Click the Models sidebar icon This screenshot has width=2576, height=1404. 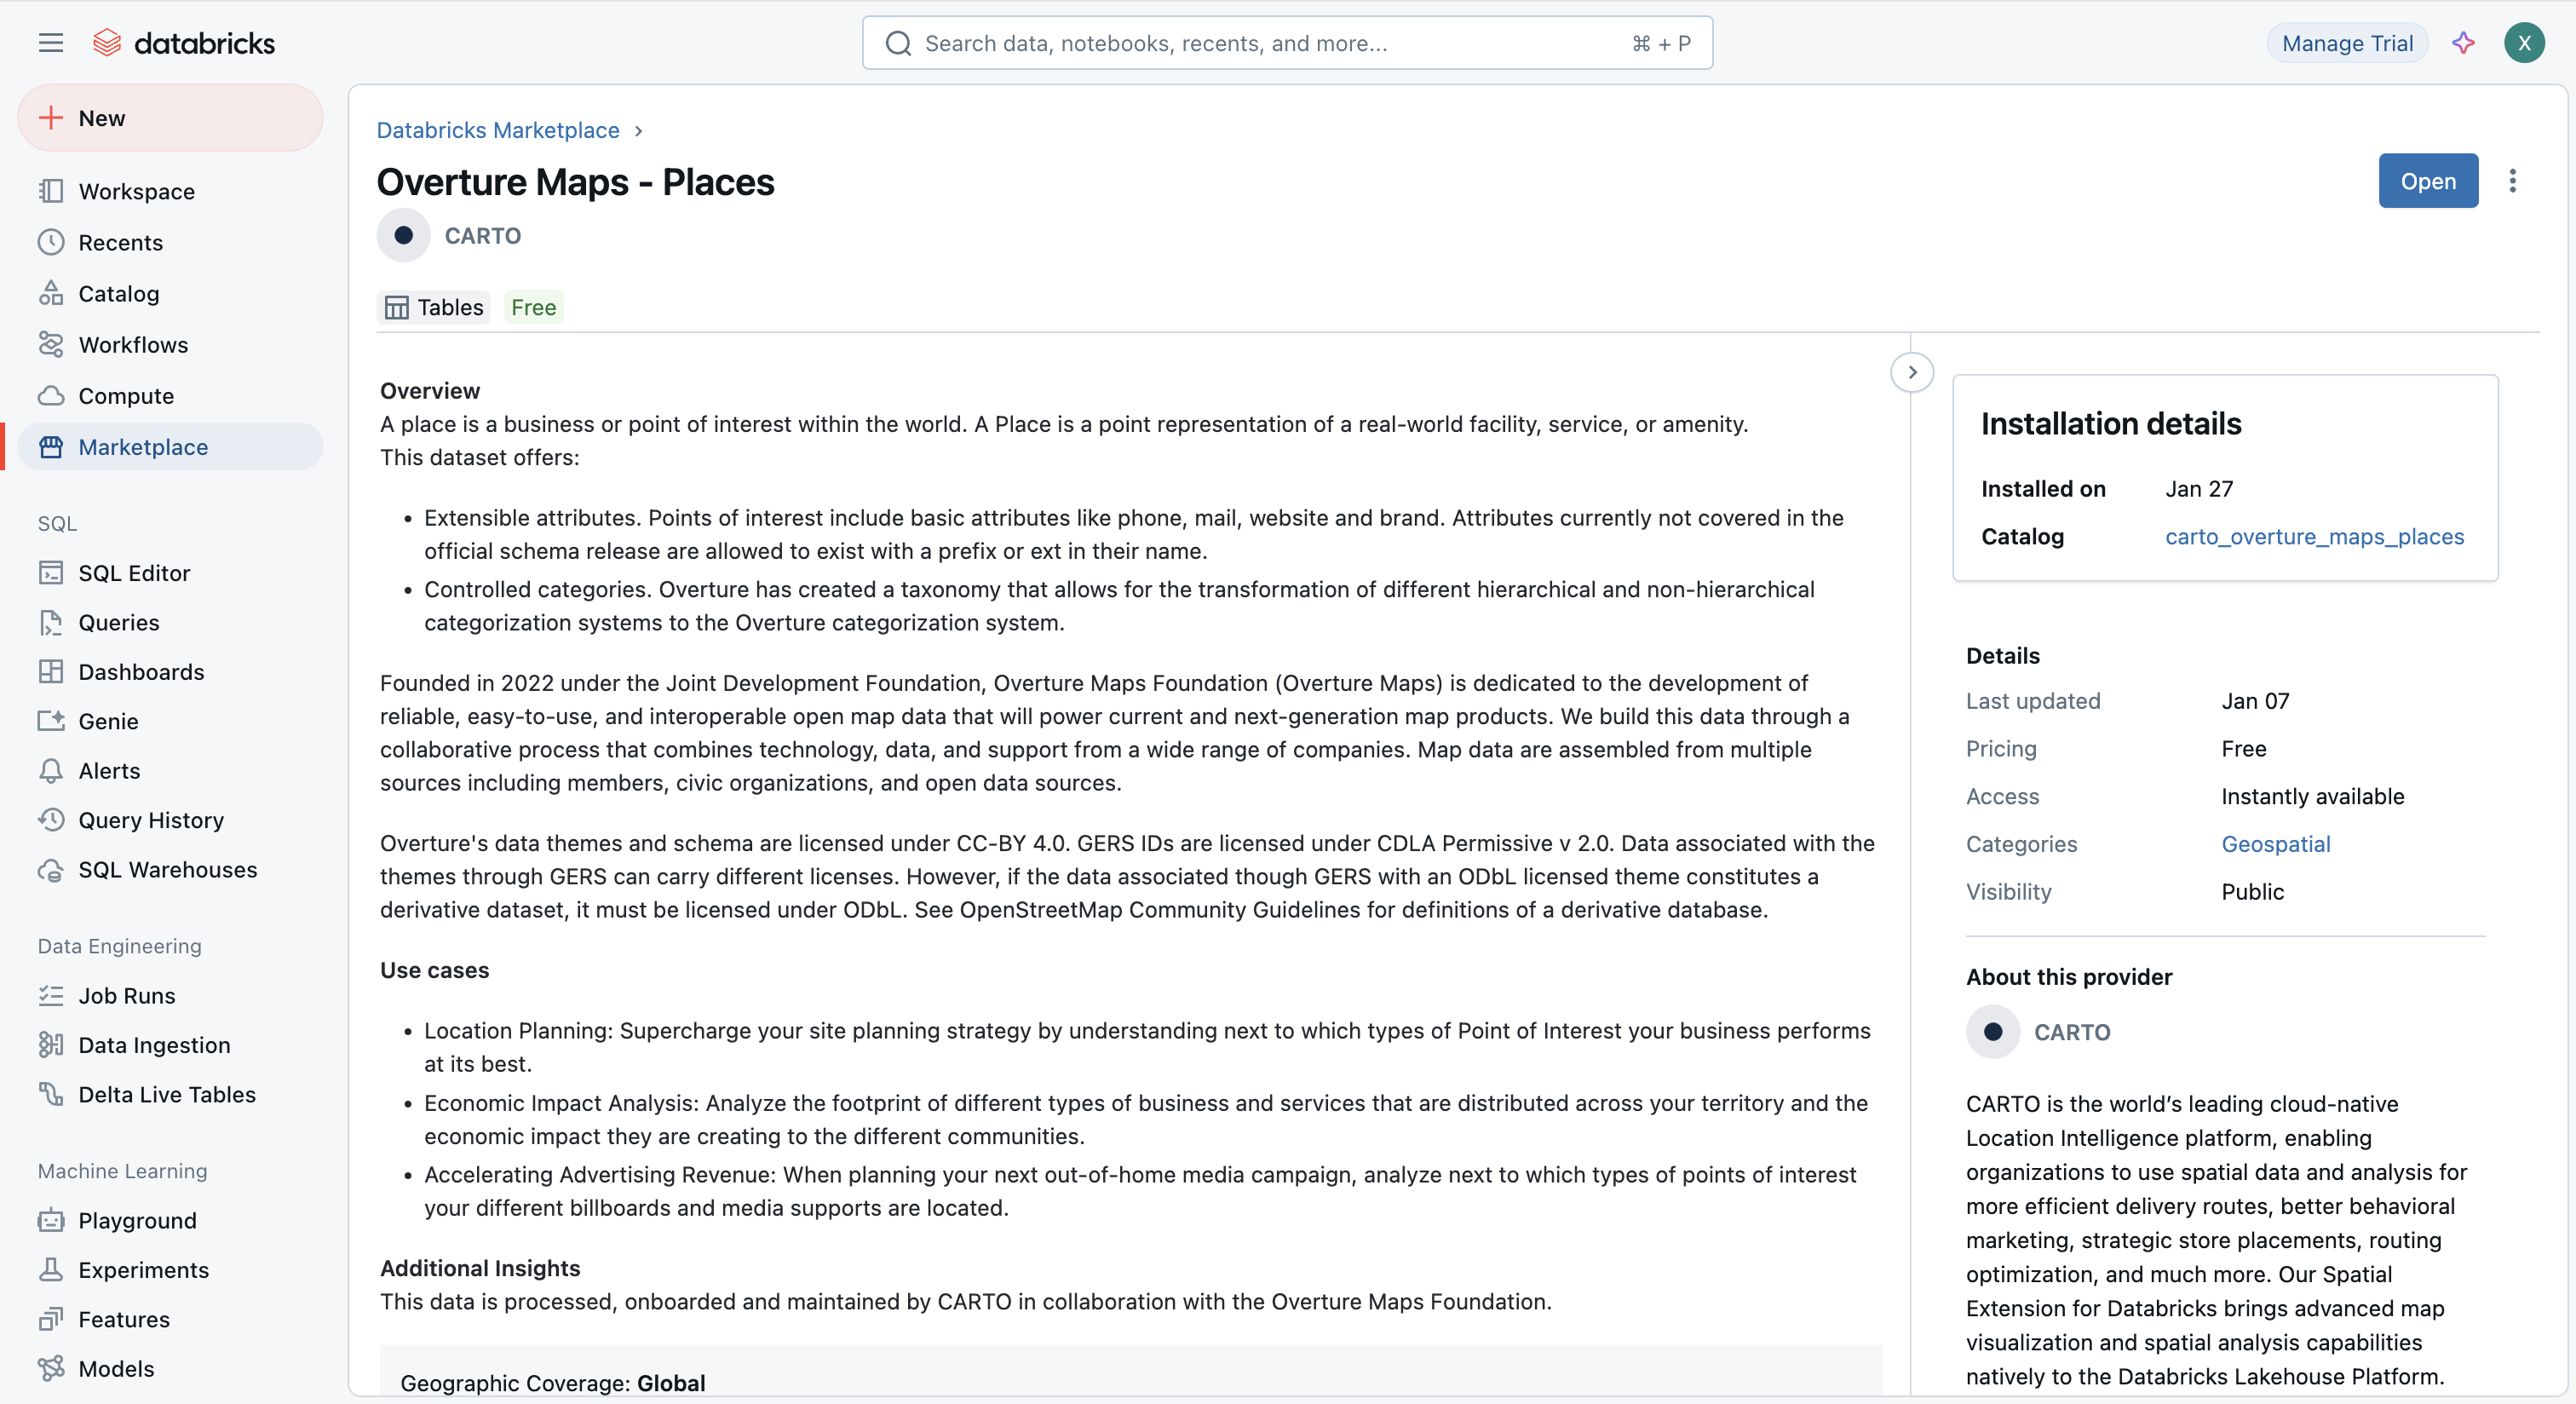[51, 1368]
